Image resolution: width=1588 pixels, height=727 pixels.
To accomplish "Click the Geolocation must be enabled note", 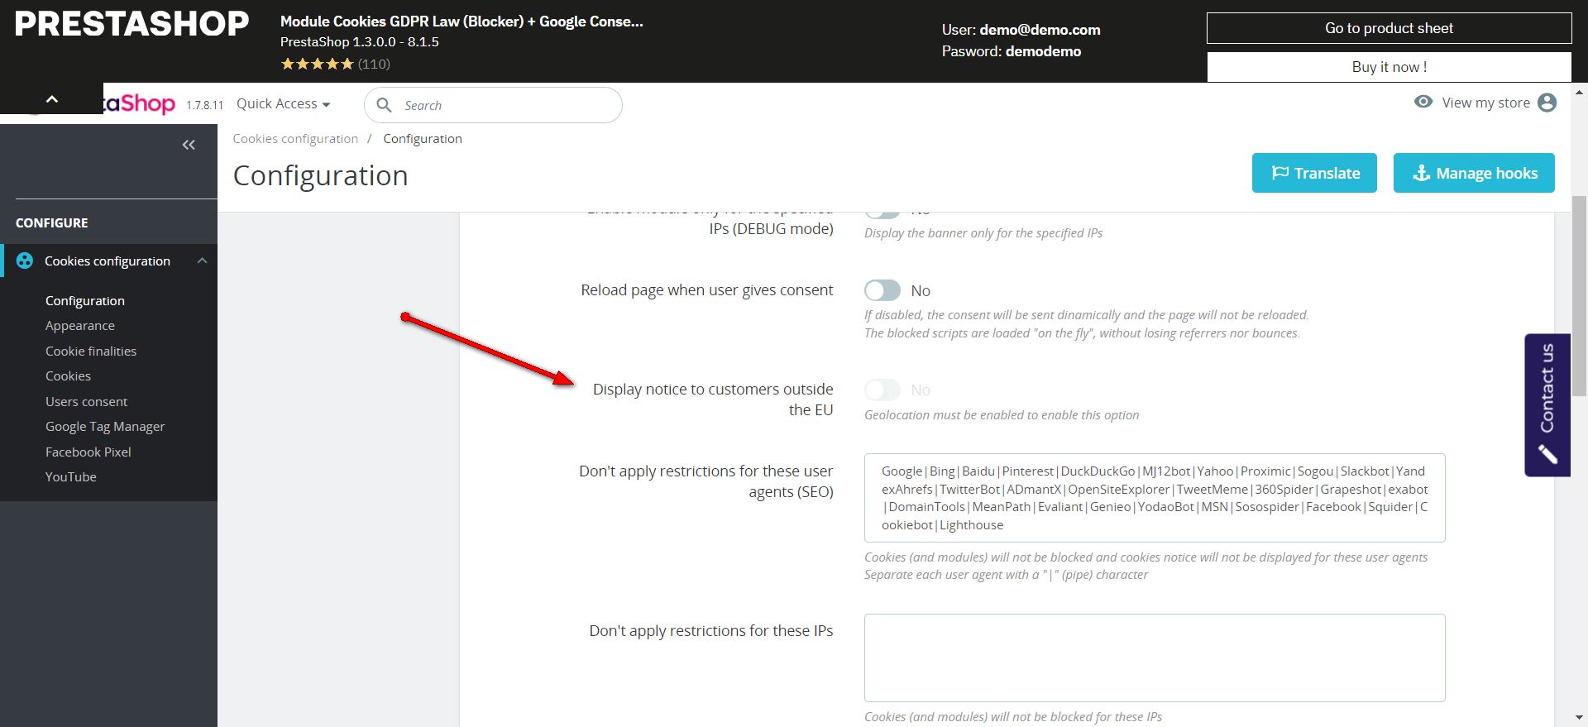I will pos(1002,415).
